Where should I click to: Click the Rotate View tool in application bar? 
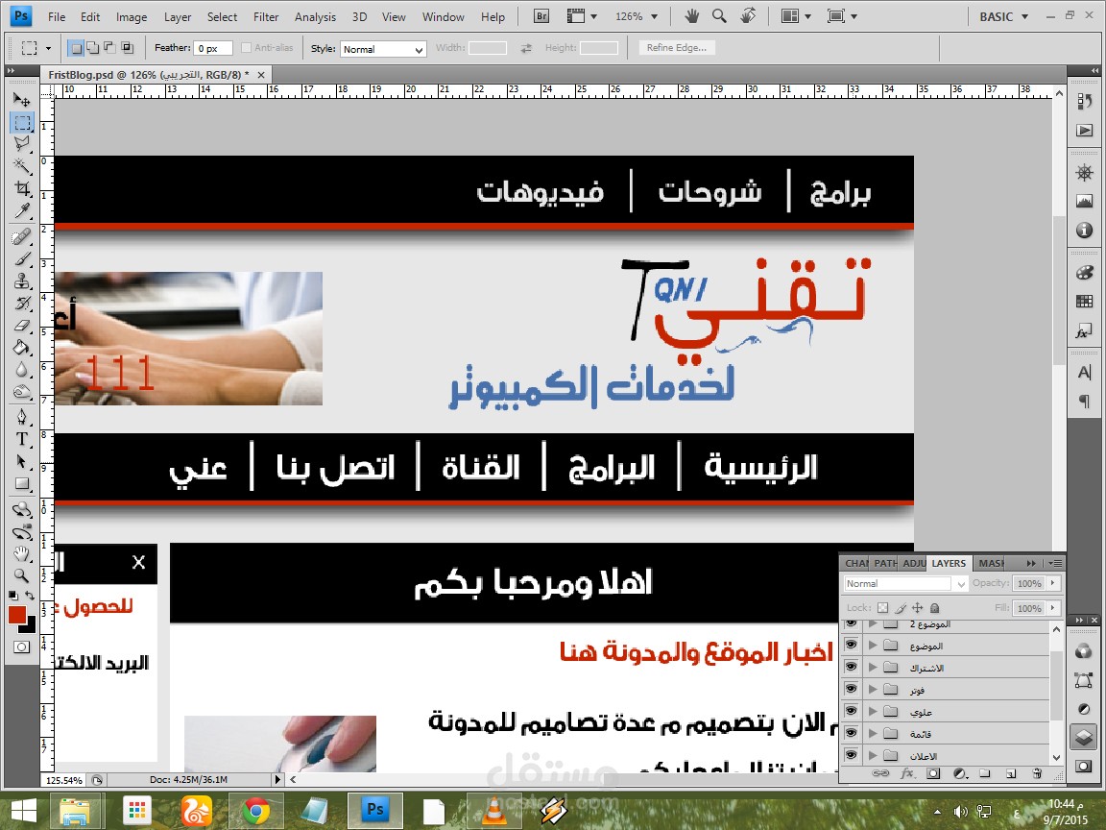pos(749,15)
